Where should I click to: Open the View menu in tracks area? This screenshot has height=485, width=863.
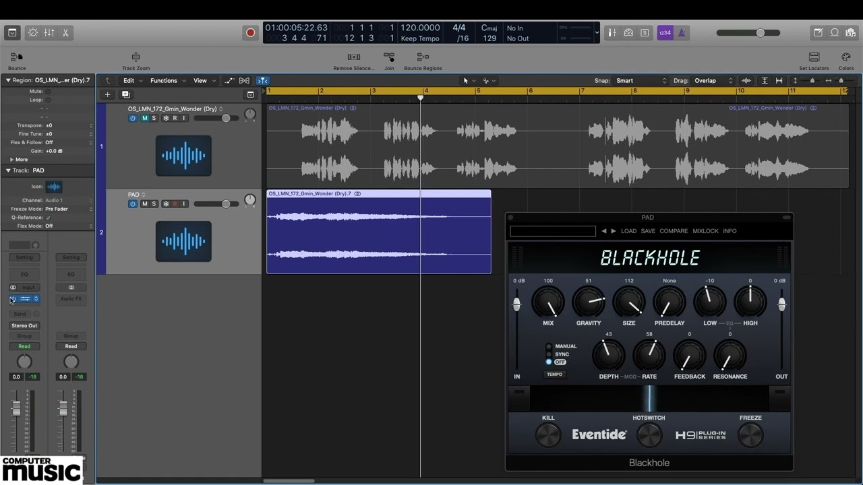(x=204, y=81)
